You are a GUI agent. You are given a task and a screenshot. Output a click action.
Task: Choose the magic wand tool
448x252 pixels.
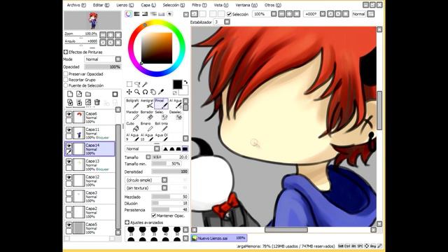[x=145, y=84]
